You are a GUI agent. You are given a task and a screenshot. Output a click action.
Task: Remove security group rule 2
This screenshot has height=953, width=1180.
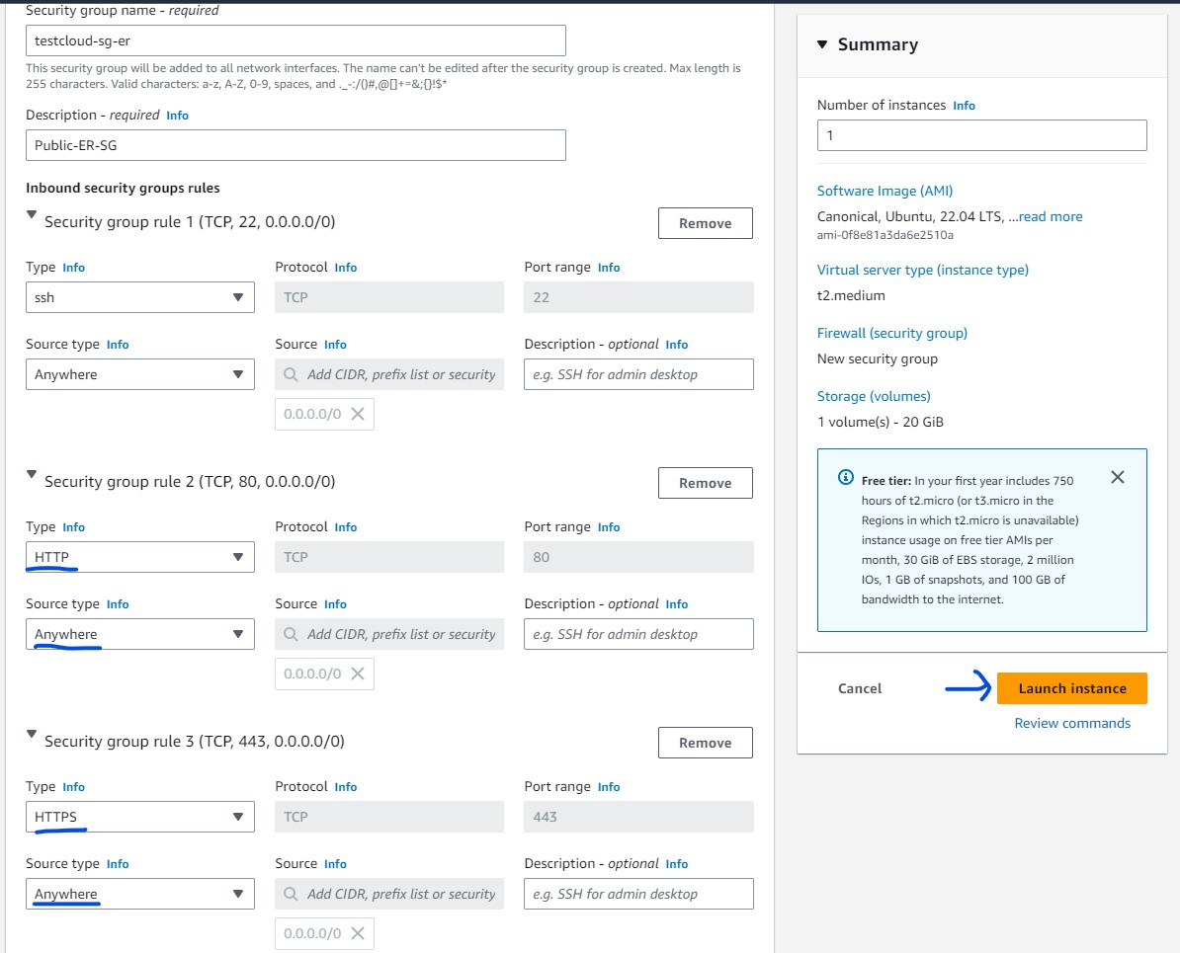pyautogui.click(x=705, y=483)
